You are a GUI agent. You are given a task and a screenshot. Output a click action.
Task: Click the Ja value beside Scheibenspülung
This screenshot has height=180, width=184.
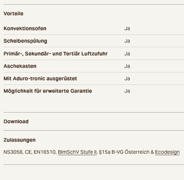pyautogui.click(x=127, y=41)
